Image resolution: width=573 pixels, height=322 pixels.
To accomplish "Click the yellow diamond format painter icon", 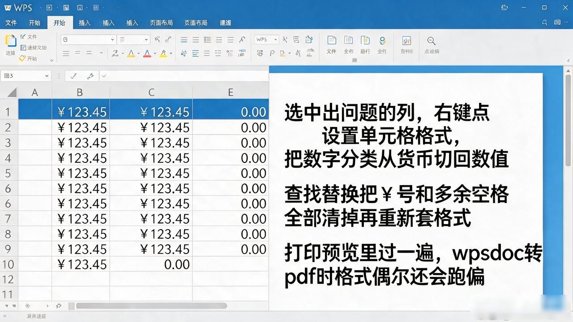I will click(x=22, y=59).
